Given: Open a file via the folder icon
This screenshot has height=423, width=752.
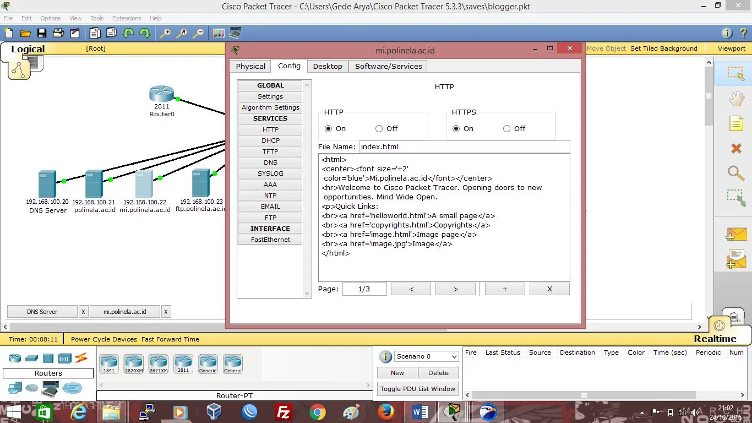Looking at the screenshot, I should tap(25, 33).
